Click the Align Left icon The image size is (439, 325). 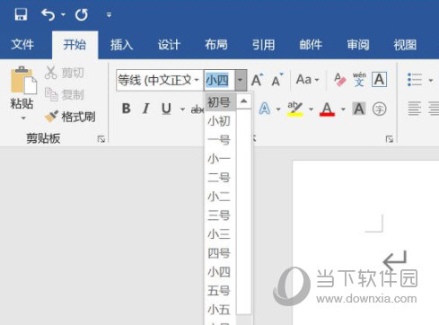[x=415, y=109]
